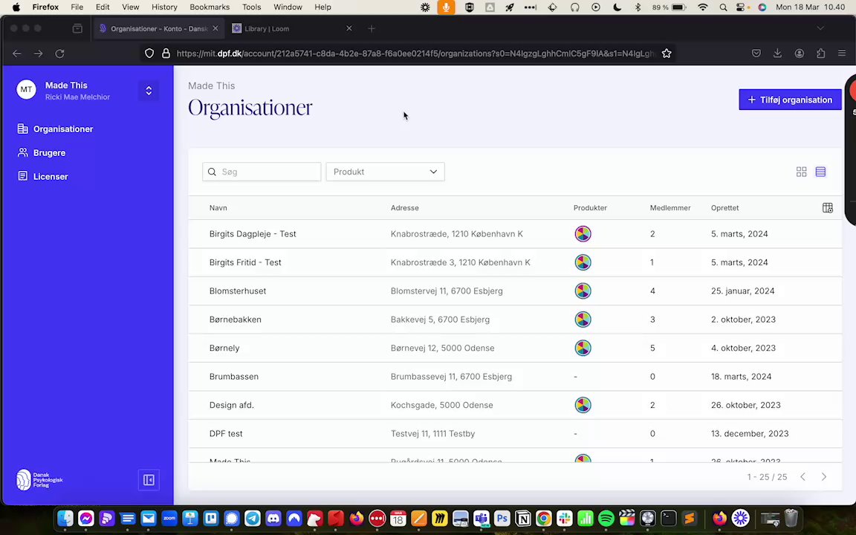
Task: Click product icon for Birgits Dagpleje row
Action: (x=583, y=233)
